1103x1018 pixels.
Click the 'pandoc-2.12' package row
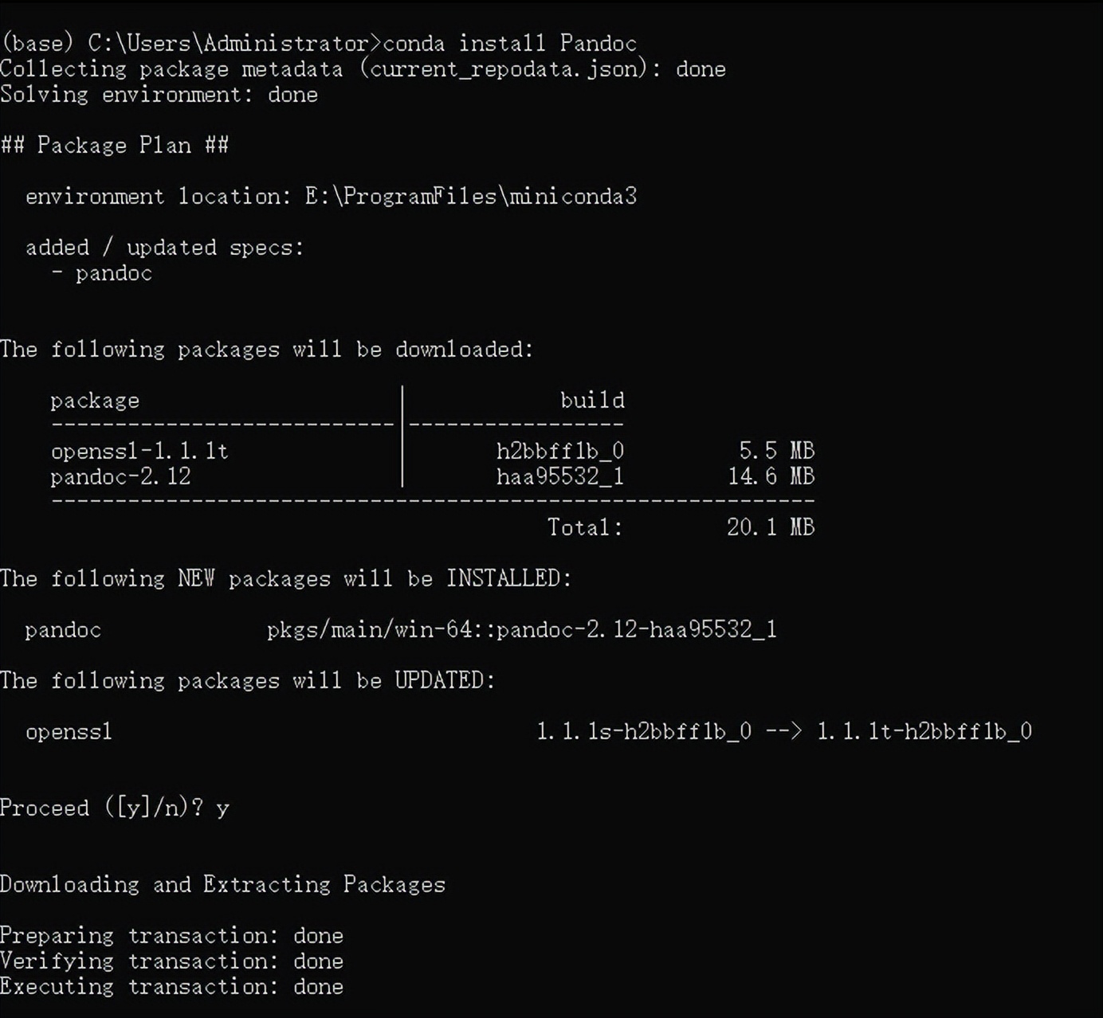120,477
